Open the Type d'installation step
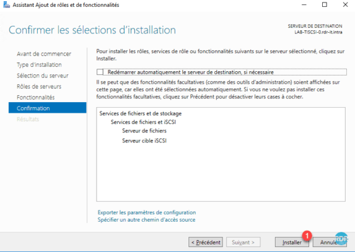This screenshot has width=355, height=252. click(39, 65)
